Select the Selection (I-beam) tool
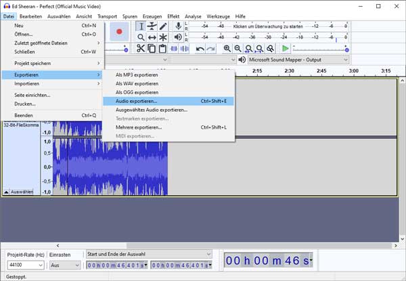406x281 pixels. point(141,26)
